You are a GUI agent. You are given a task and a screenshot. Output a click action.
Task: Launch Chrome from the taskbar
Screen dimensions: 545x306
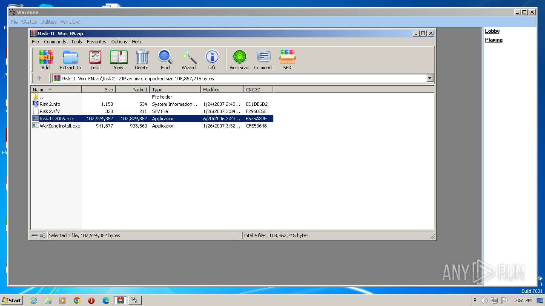77,300
